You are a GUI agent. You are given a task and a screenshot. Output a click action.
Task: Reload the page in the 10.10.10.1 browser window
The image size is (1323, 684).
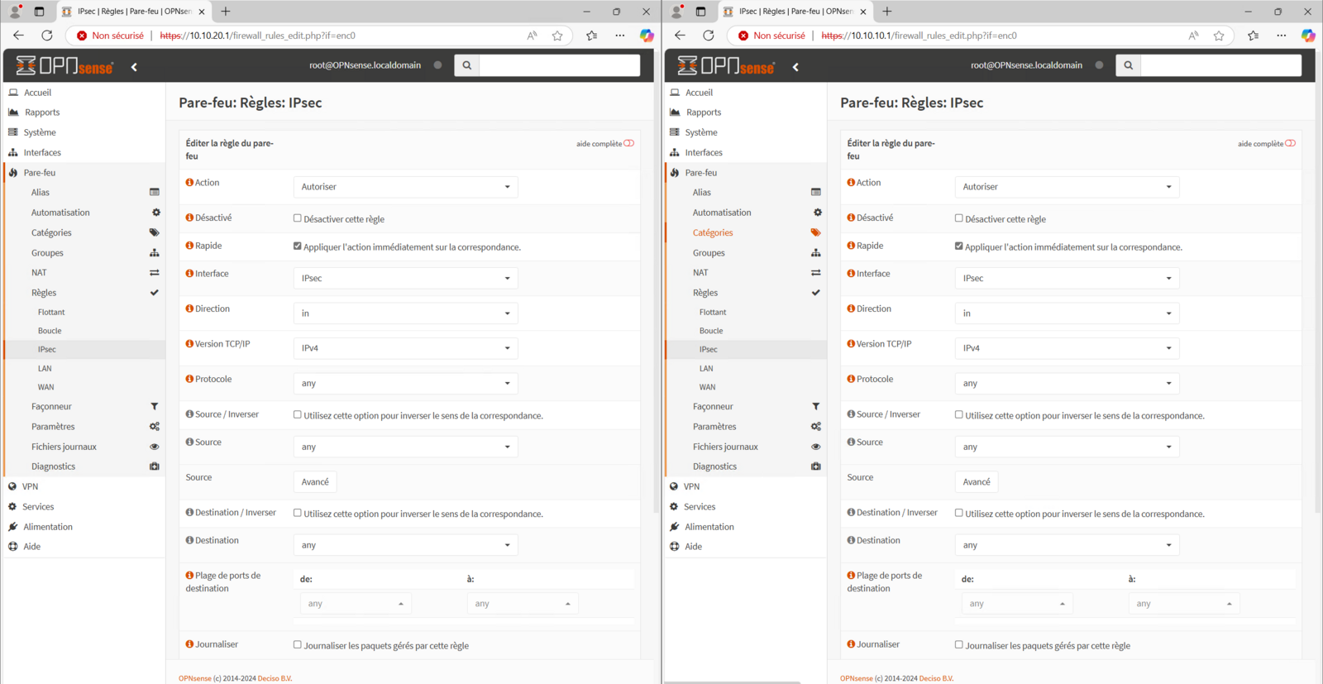pos(709,36)
